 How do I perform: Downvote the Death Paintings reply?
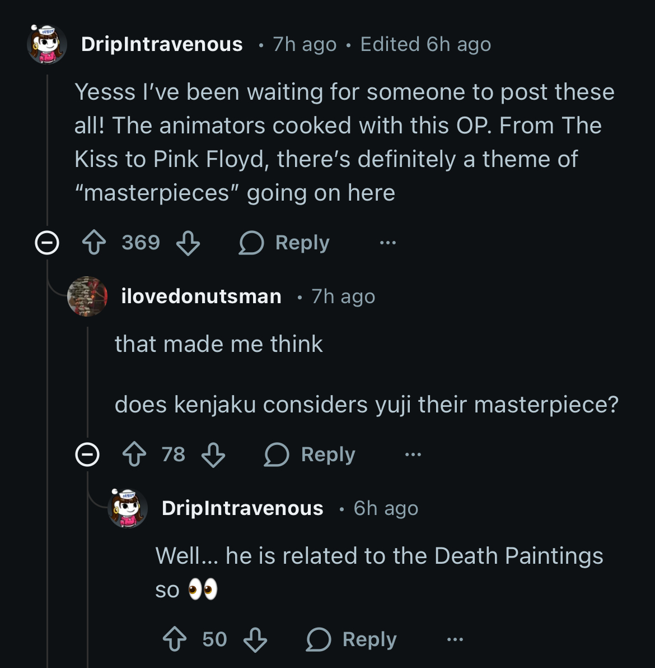(255, 639)
